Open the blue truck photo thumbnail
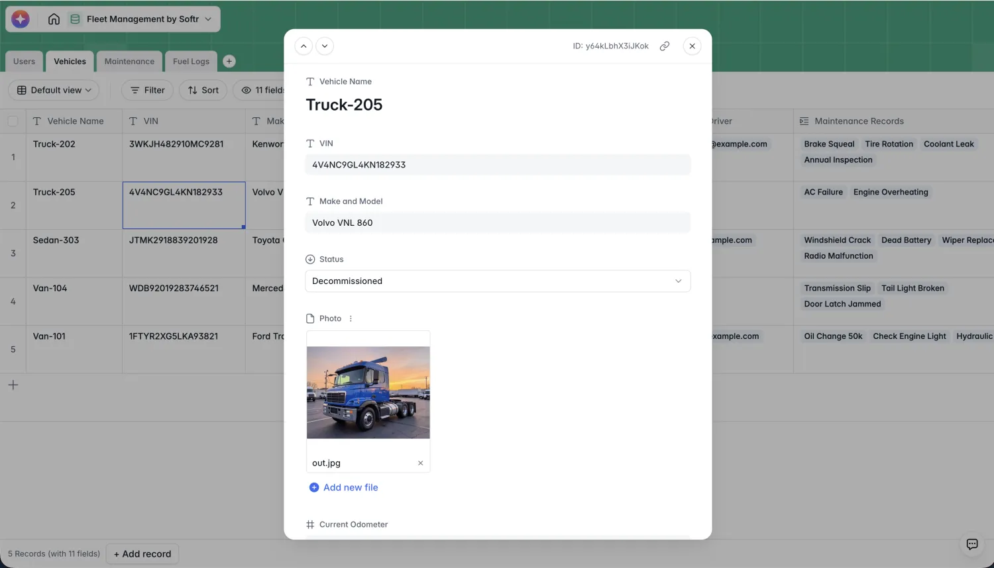The image size is (994, 568). pyautogui.click(x=368, y=393)
